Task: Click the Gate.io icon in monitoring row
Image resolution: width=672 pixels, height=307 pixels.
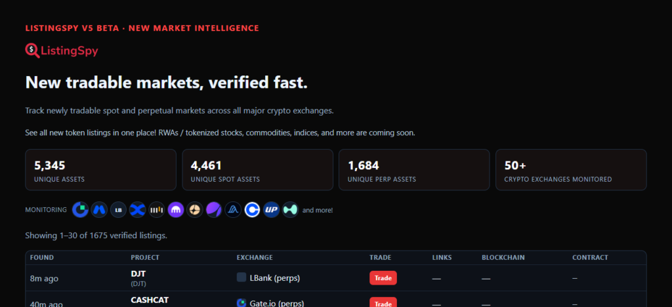Action: point(80,210)
